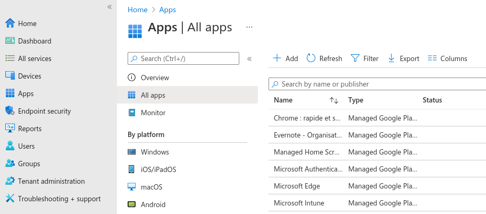Open the Microsoft Edge app

(297, 186)
